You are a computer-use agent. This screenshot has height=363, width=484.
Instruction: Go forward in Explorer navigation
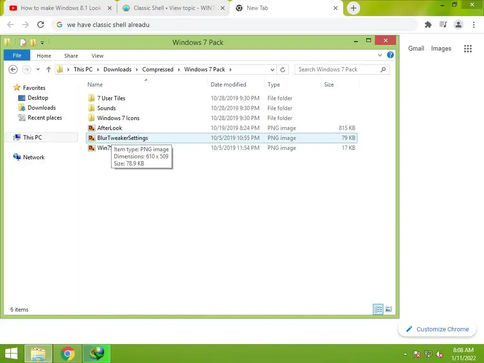click(26, 69)
